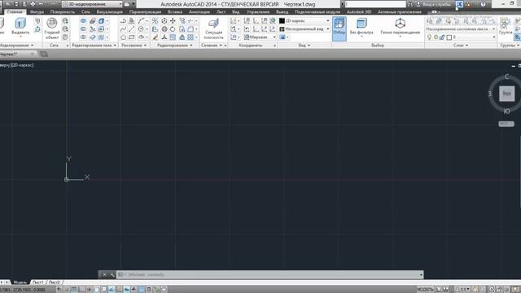Toggle Object Snap in the status bar
The image size is (521, 293).
pyautogui.click(x=97, y=290)
